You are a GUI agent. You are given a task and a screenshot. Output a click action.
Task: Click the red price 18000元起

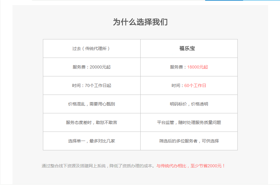(x=198, y=67)
